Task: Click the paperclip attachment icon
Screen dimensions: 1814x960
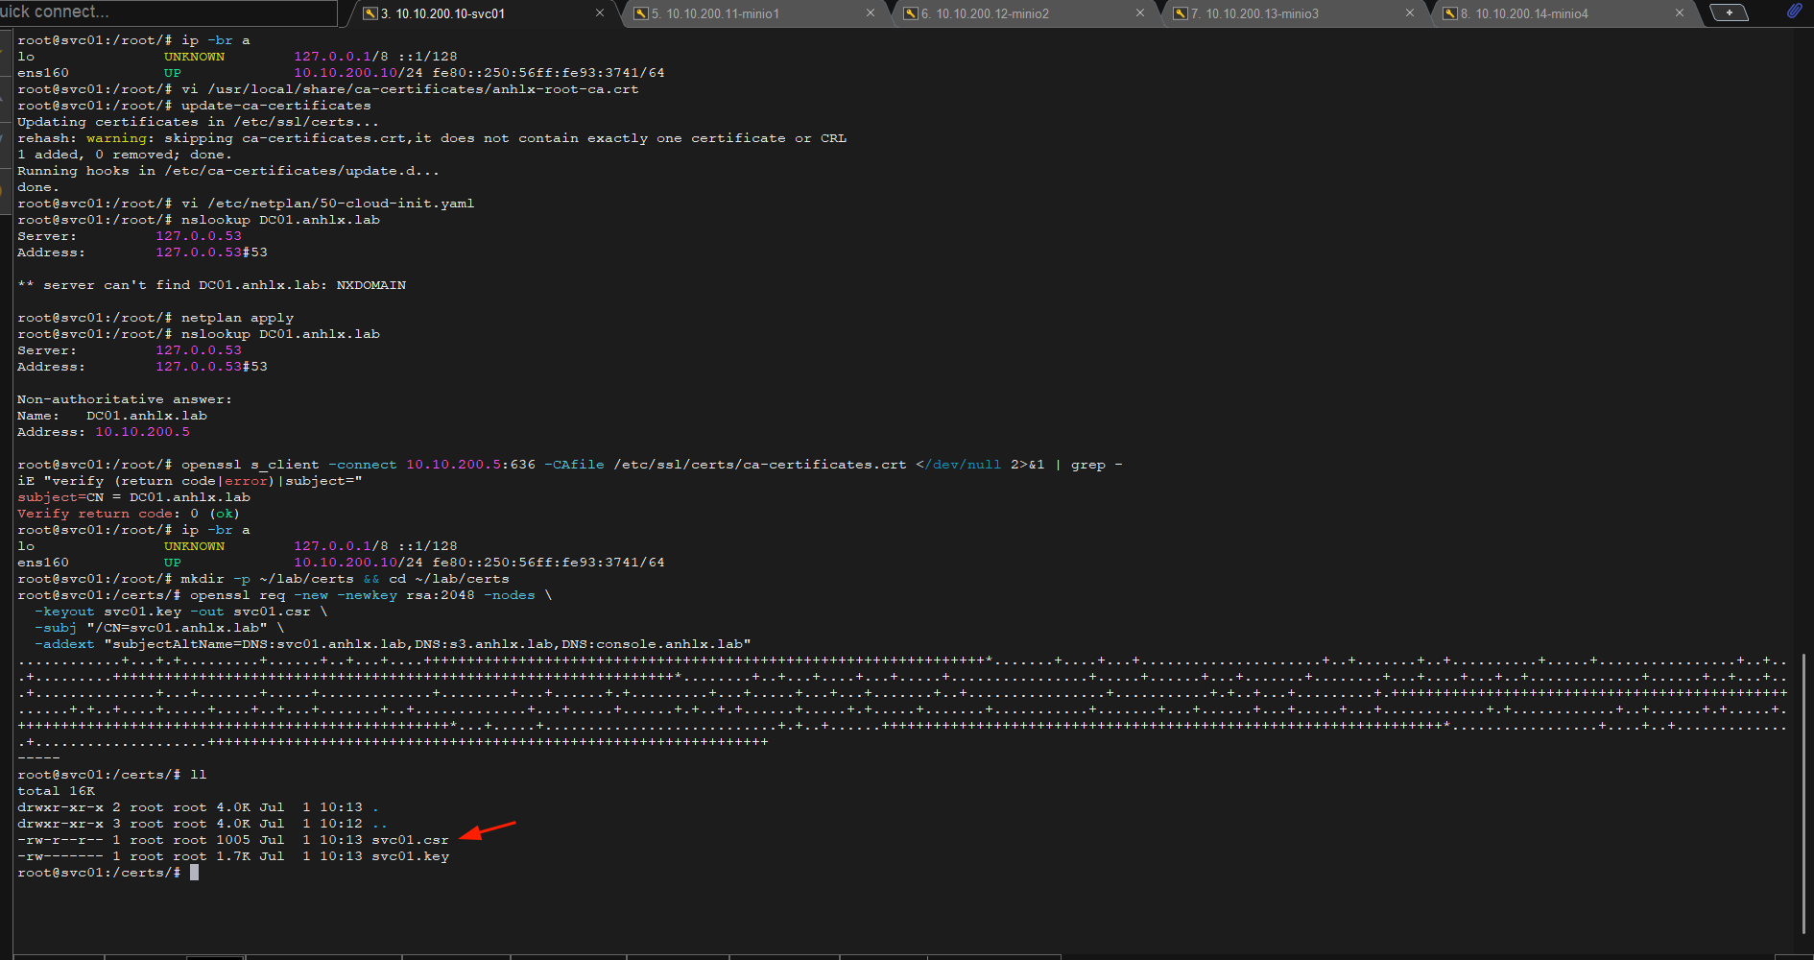Action: [x=1794, y=12]
